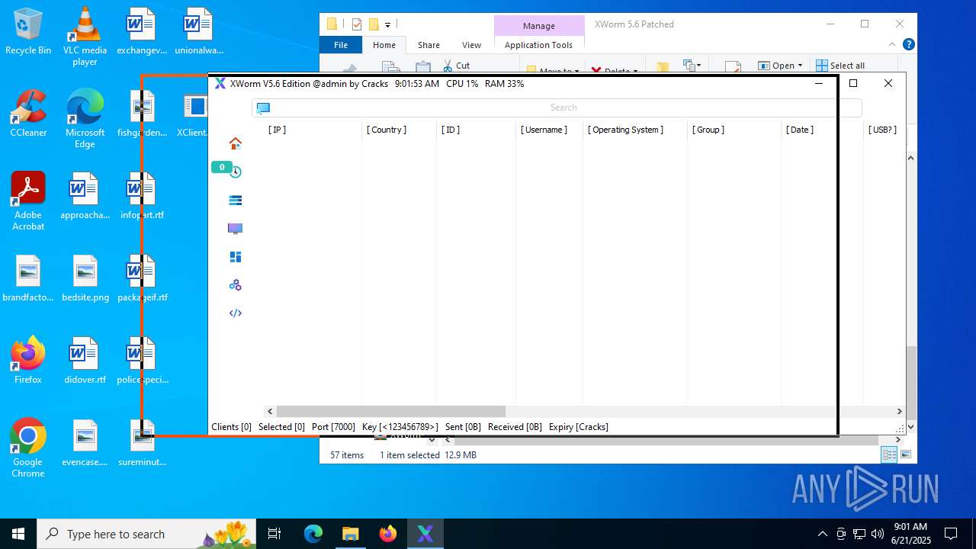The width and height of the screenshot is (976, 549).
Task: Switch Explorer to large icons view
Action: tap(906, 454)
